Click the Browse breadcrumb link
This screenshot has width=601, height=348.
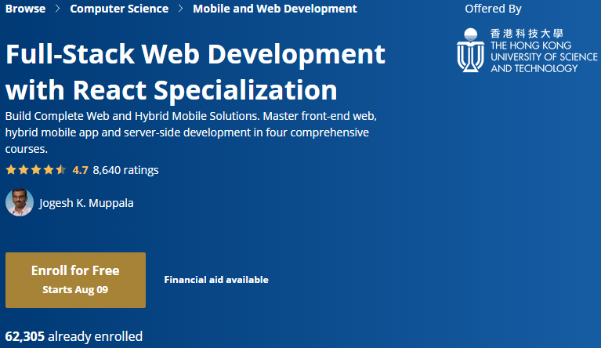point(25,9)
